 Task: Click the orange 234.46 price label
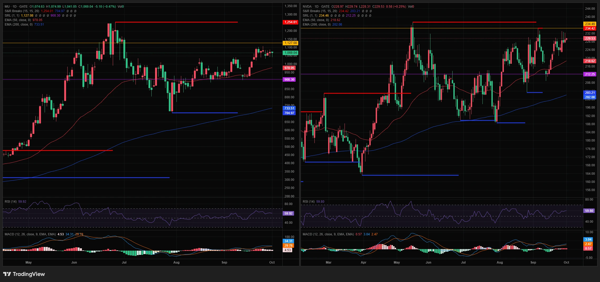point(590,24)
